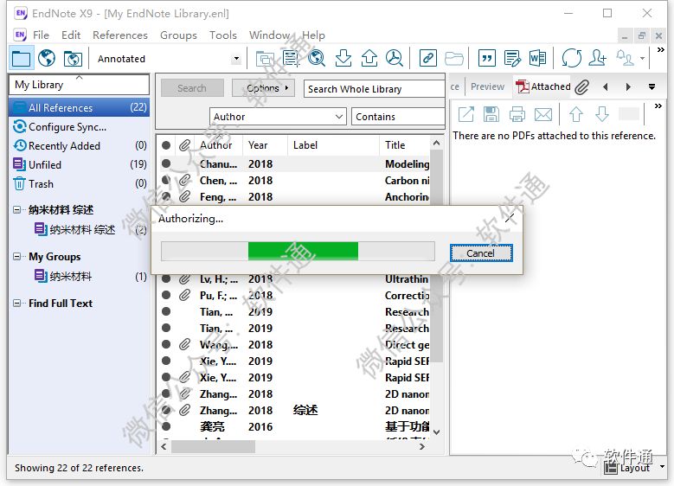The height and width of the screenshot is (486, 674).
Task: Toggle read status dot for 龚亮 2016 row
Action: coord(166,426)
